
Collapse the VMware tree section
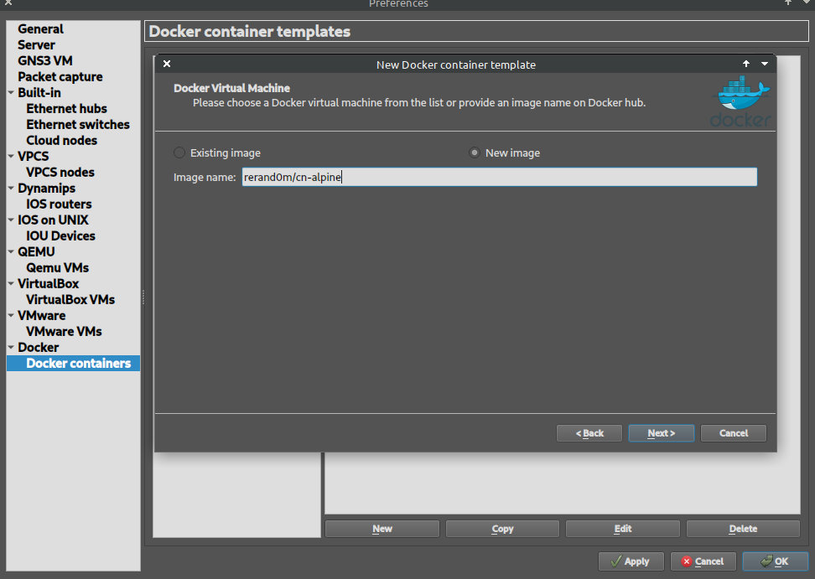pos(11,315)
